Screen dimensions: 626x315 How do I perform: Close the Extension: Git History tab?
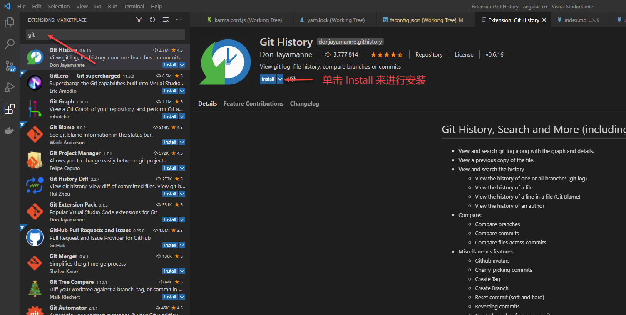click(544, 20)
